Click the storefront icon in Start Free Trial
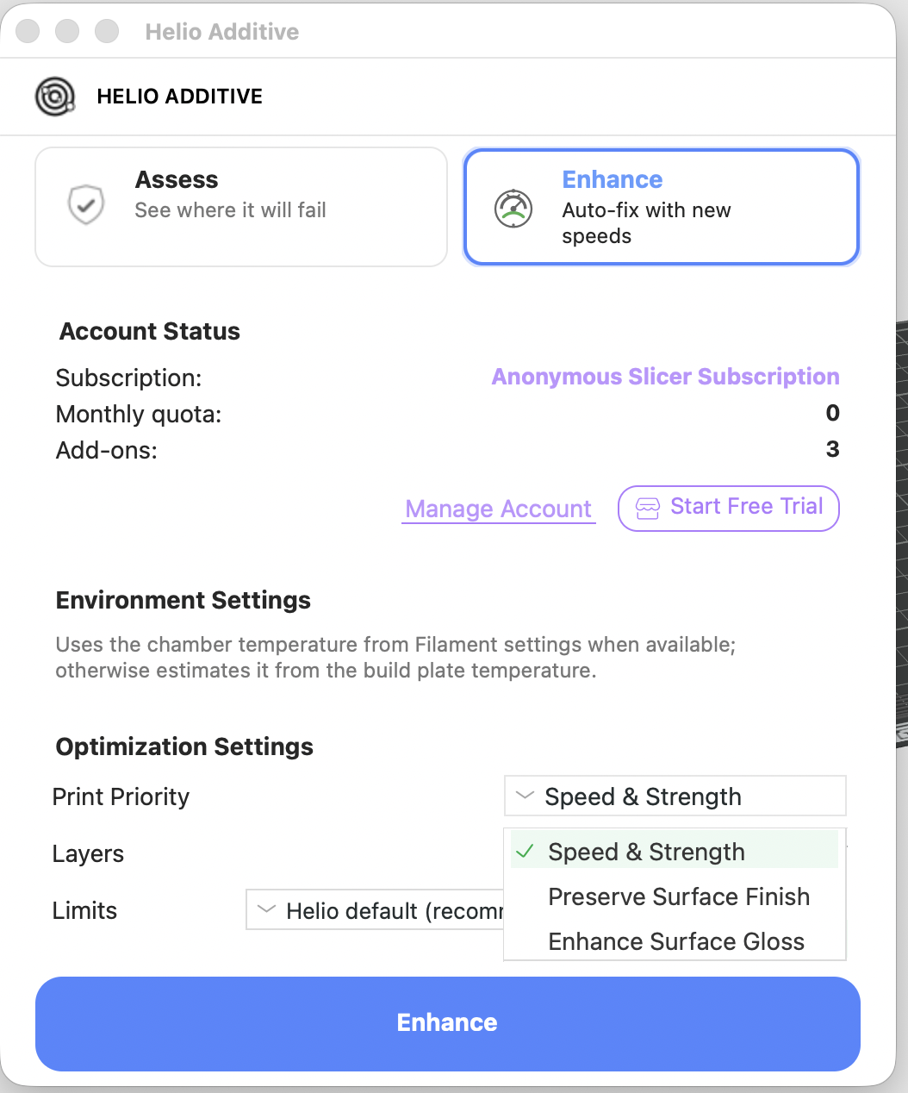Viewport: 908px width, 1093px height. [x=648, y=508]
